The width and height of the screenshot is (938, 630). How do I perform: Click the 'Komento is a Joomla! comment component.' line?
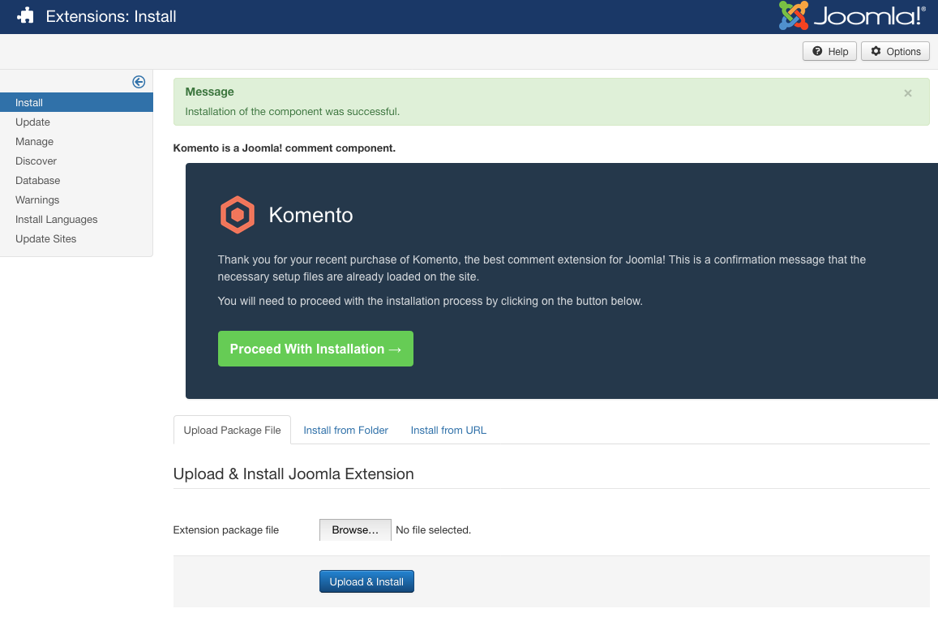pyautogui.click(x=284, y=148)
